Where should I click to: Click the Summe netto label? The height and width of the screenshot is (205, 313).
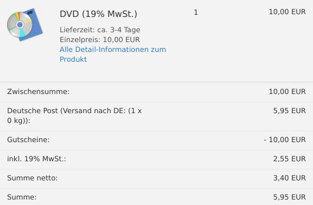(32, 178)
